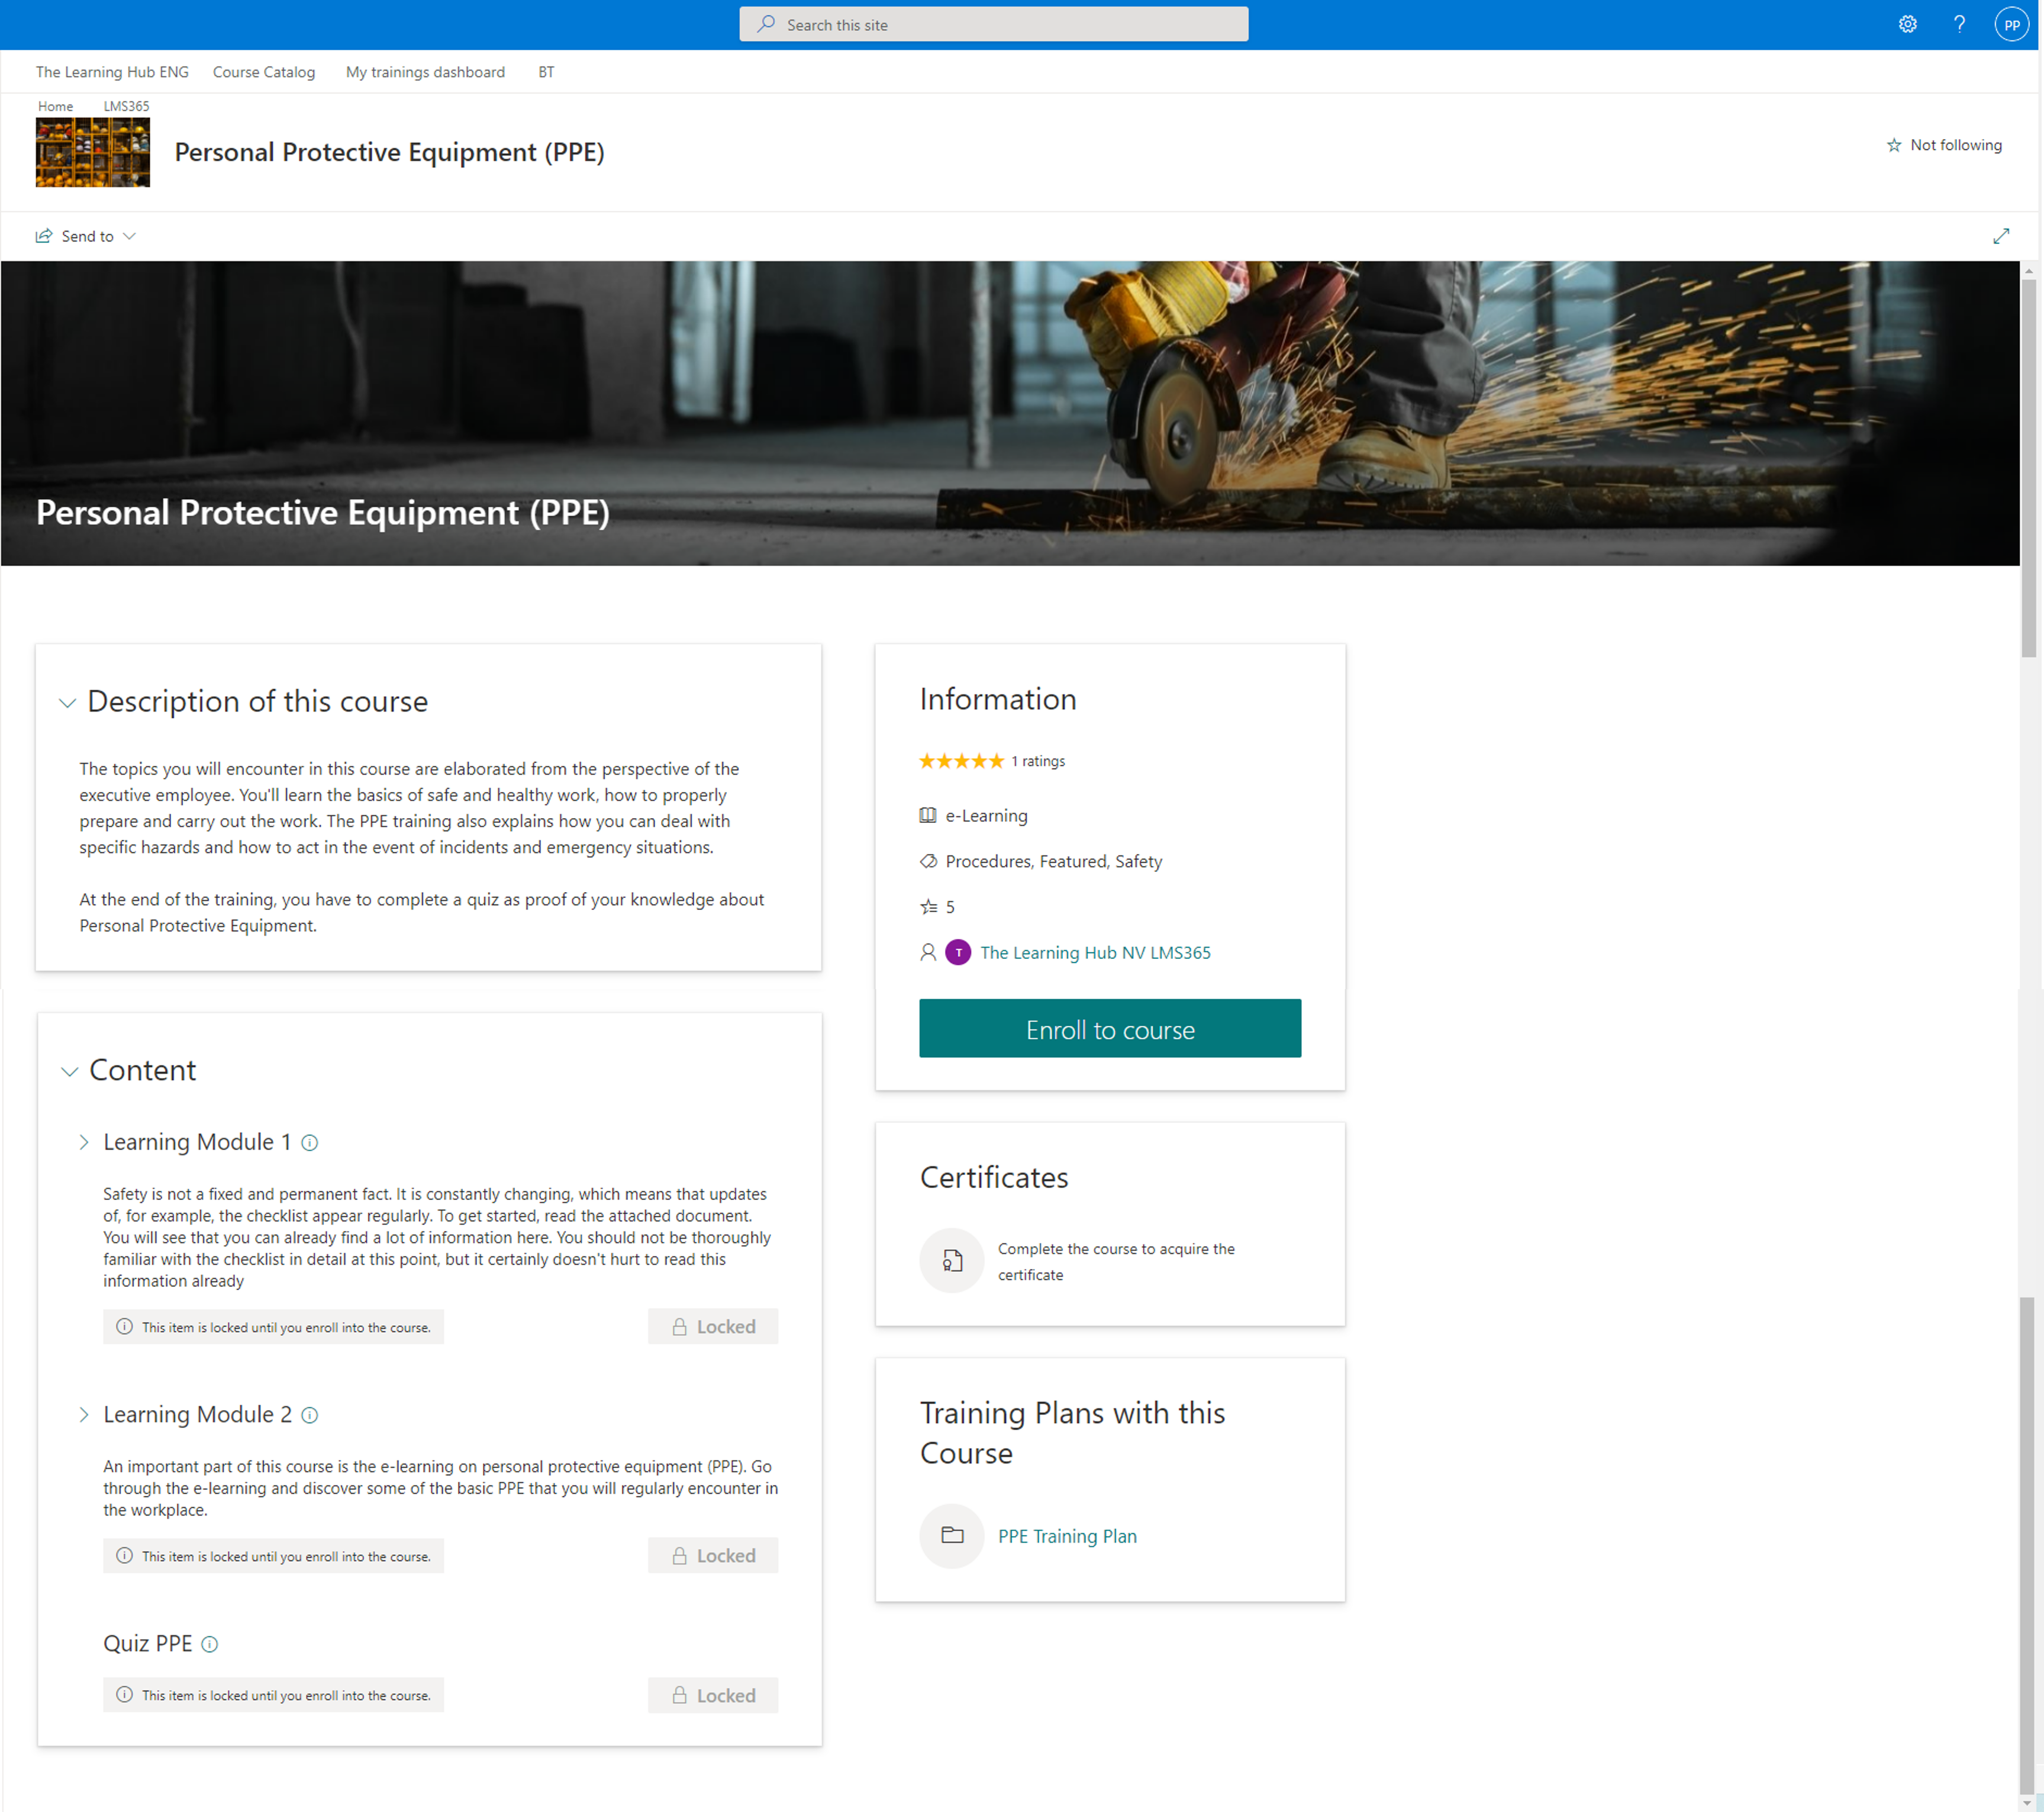Click the lock icon on Learning Module 1 Locked button
Screen dimensions: 2044x1812
pyautogui.click(x=680, y=1327)
